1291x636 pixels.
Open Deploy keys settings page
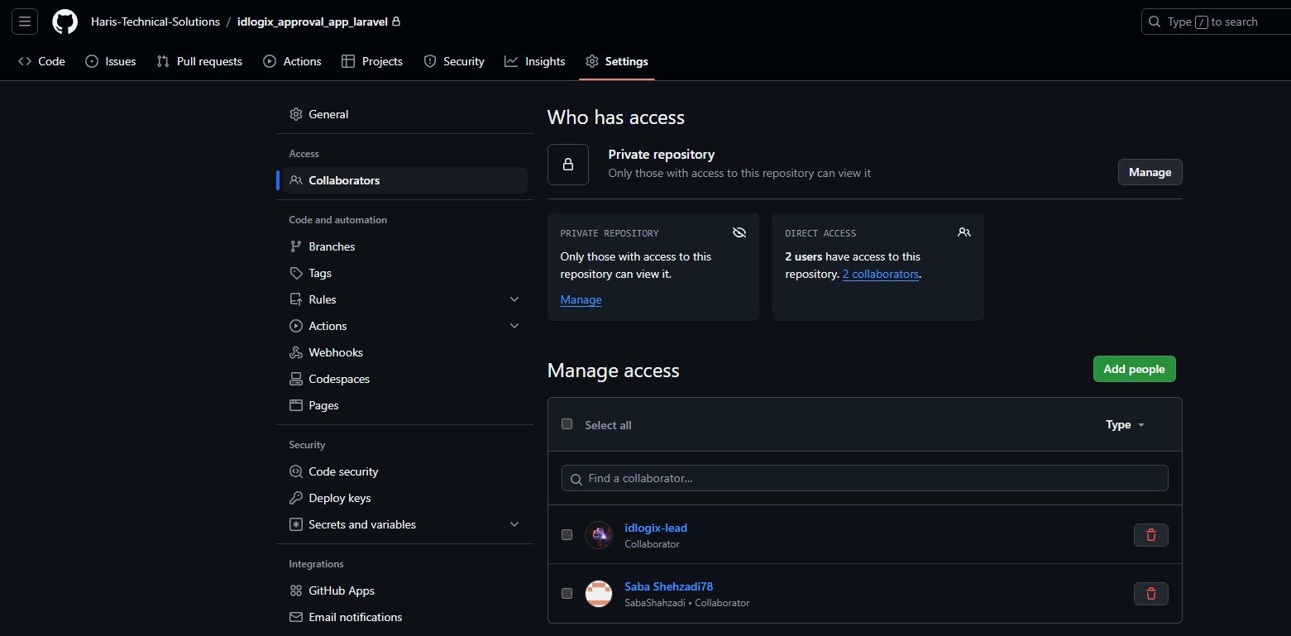click(x=339, y=498)
